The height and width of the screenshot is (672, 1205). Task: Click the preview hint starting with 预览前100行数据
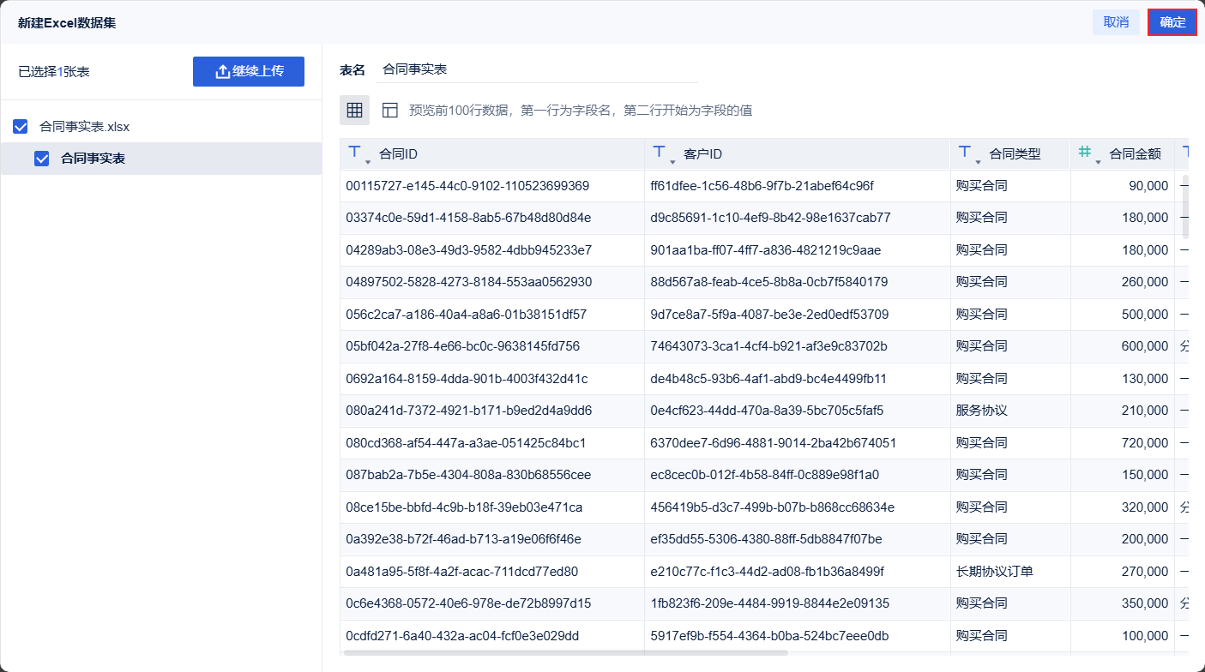click(581, 110)
